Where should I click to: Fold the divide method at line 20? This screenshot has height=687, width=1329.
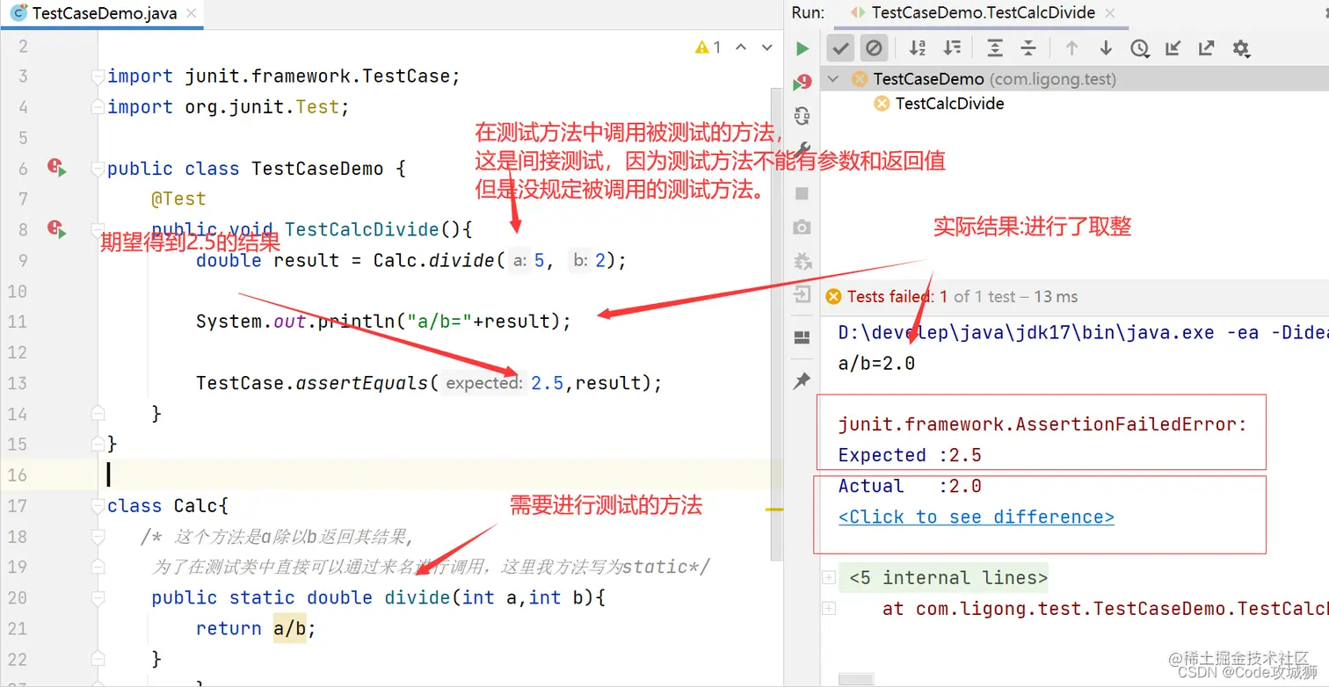98,598
